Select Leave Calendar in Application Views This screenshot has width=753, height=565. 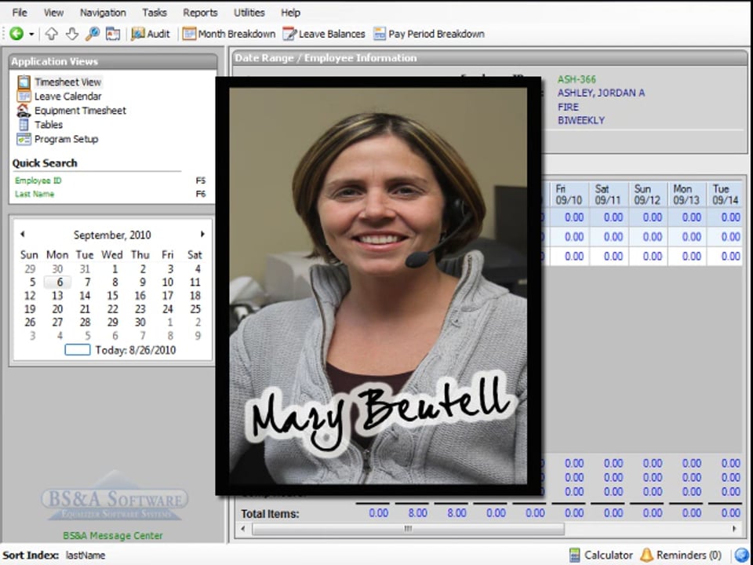coord(67,97)
